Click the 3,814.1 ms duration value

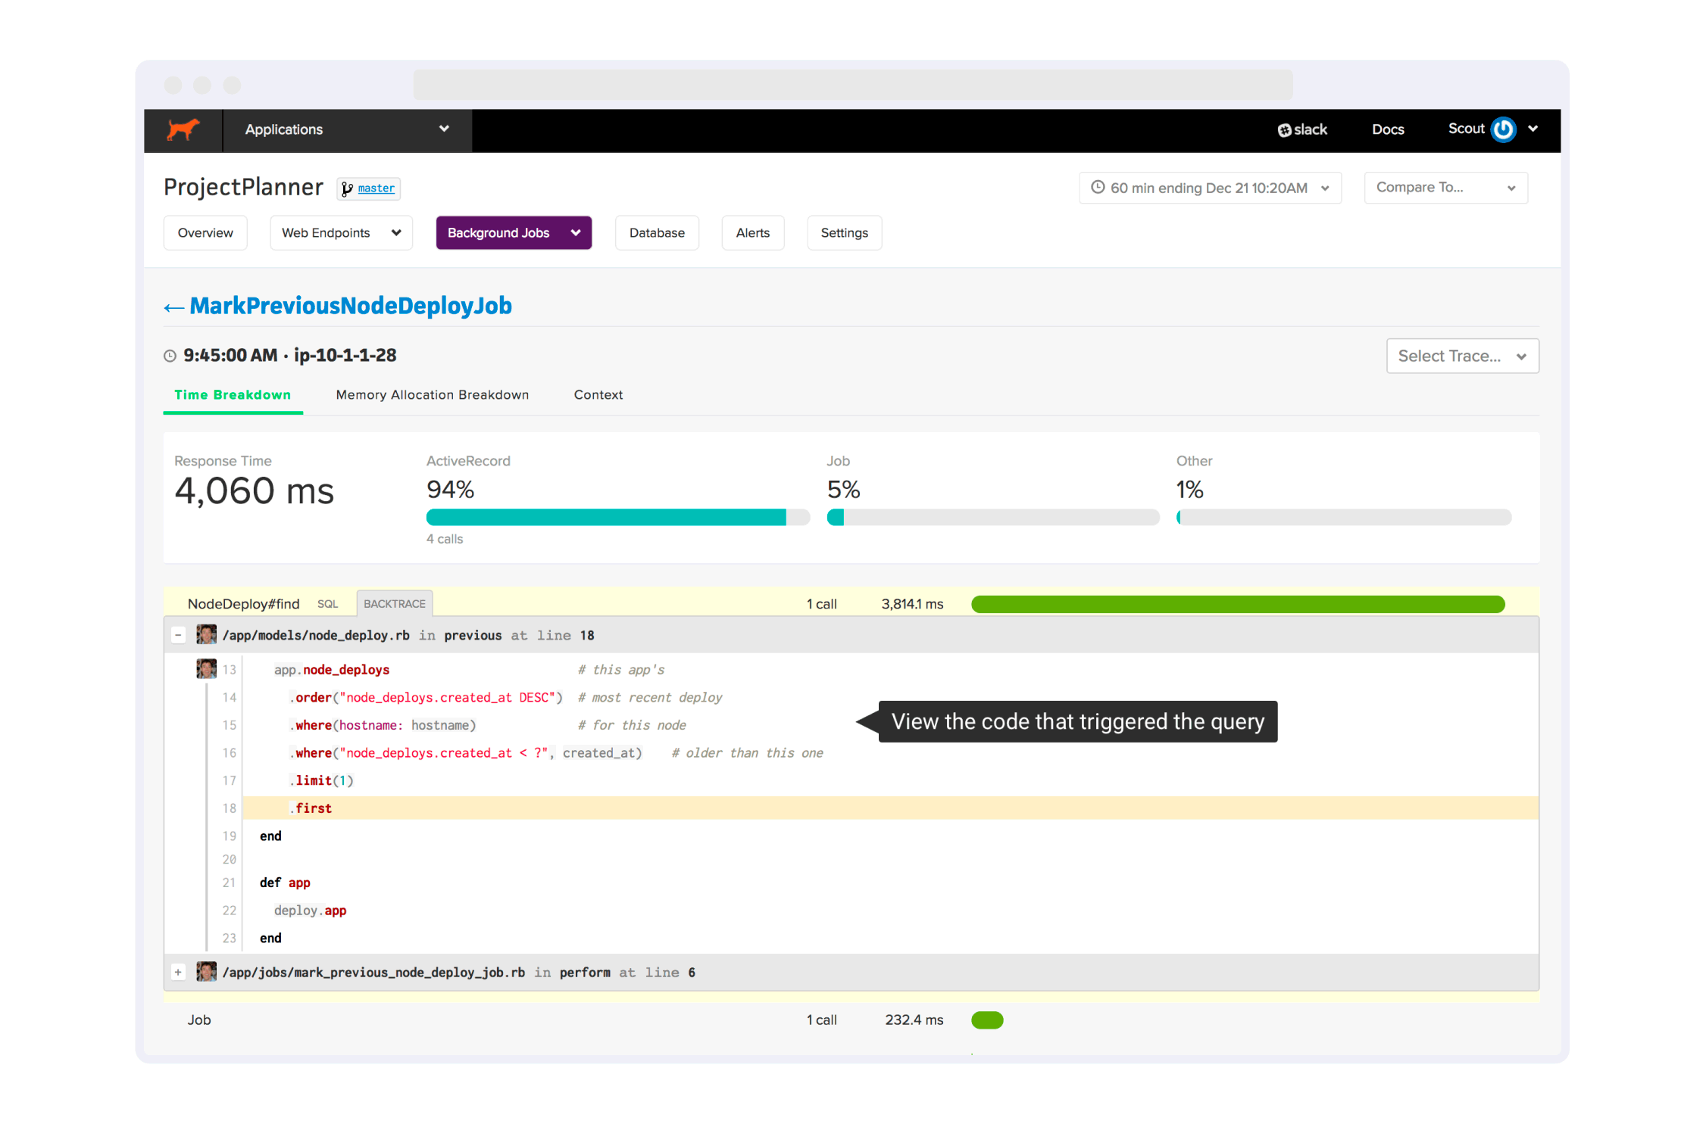tap(912, 604)
